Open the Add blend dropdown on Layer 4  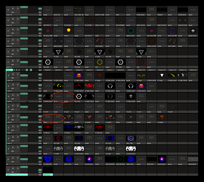(15, 141)
